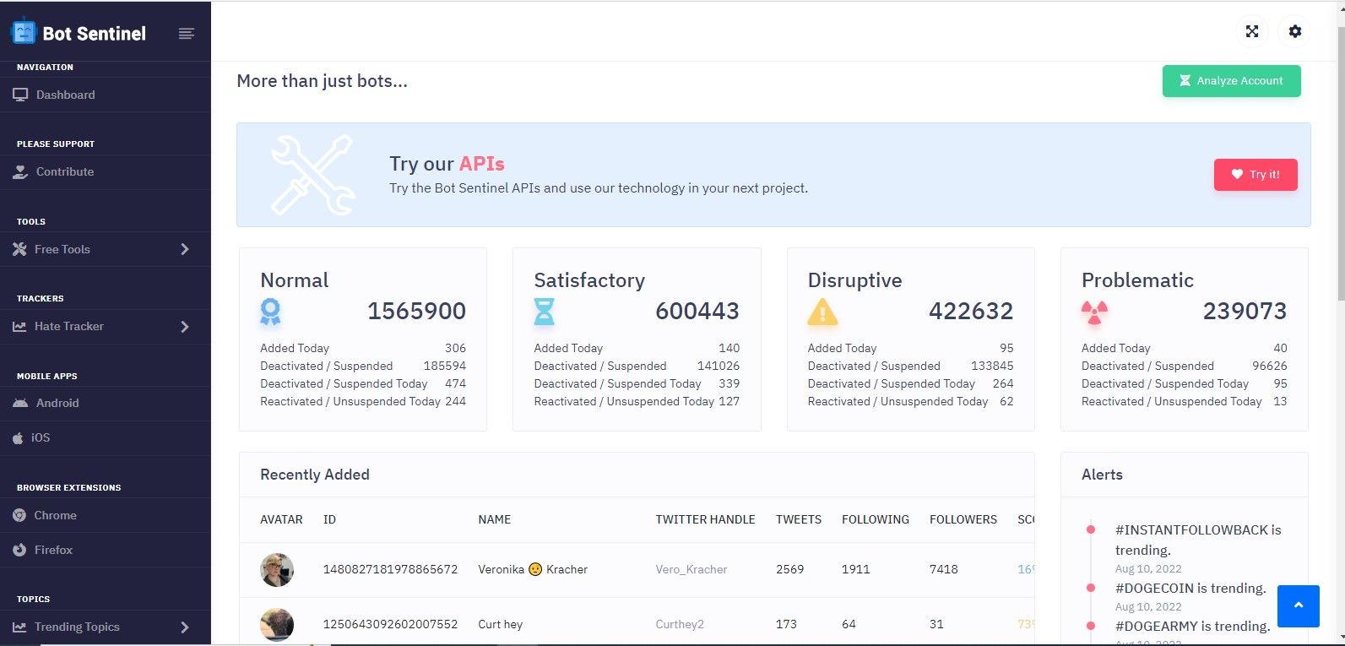This screenshot has width=1345, height=646.
Task: Click the 'Try our APIs' banner title
Action: [x=447, y=164]
